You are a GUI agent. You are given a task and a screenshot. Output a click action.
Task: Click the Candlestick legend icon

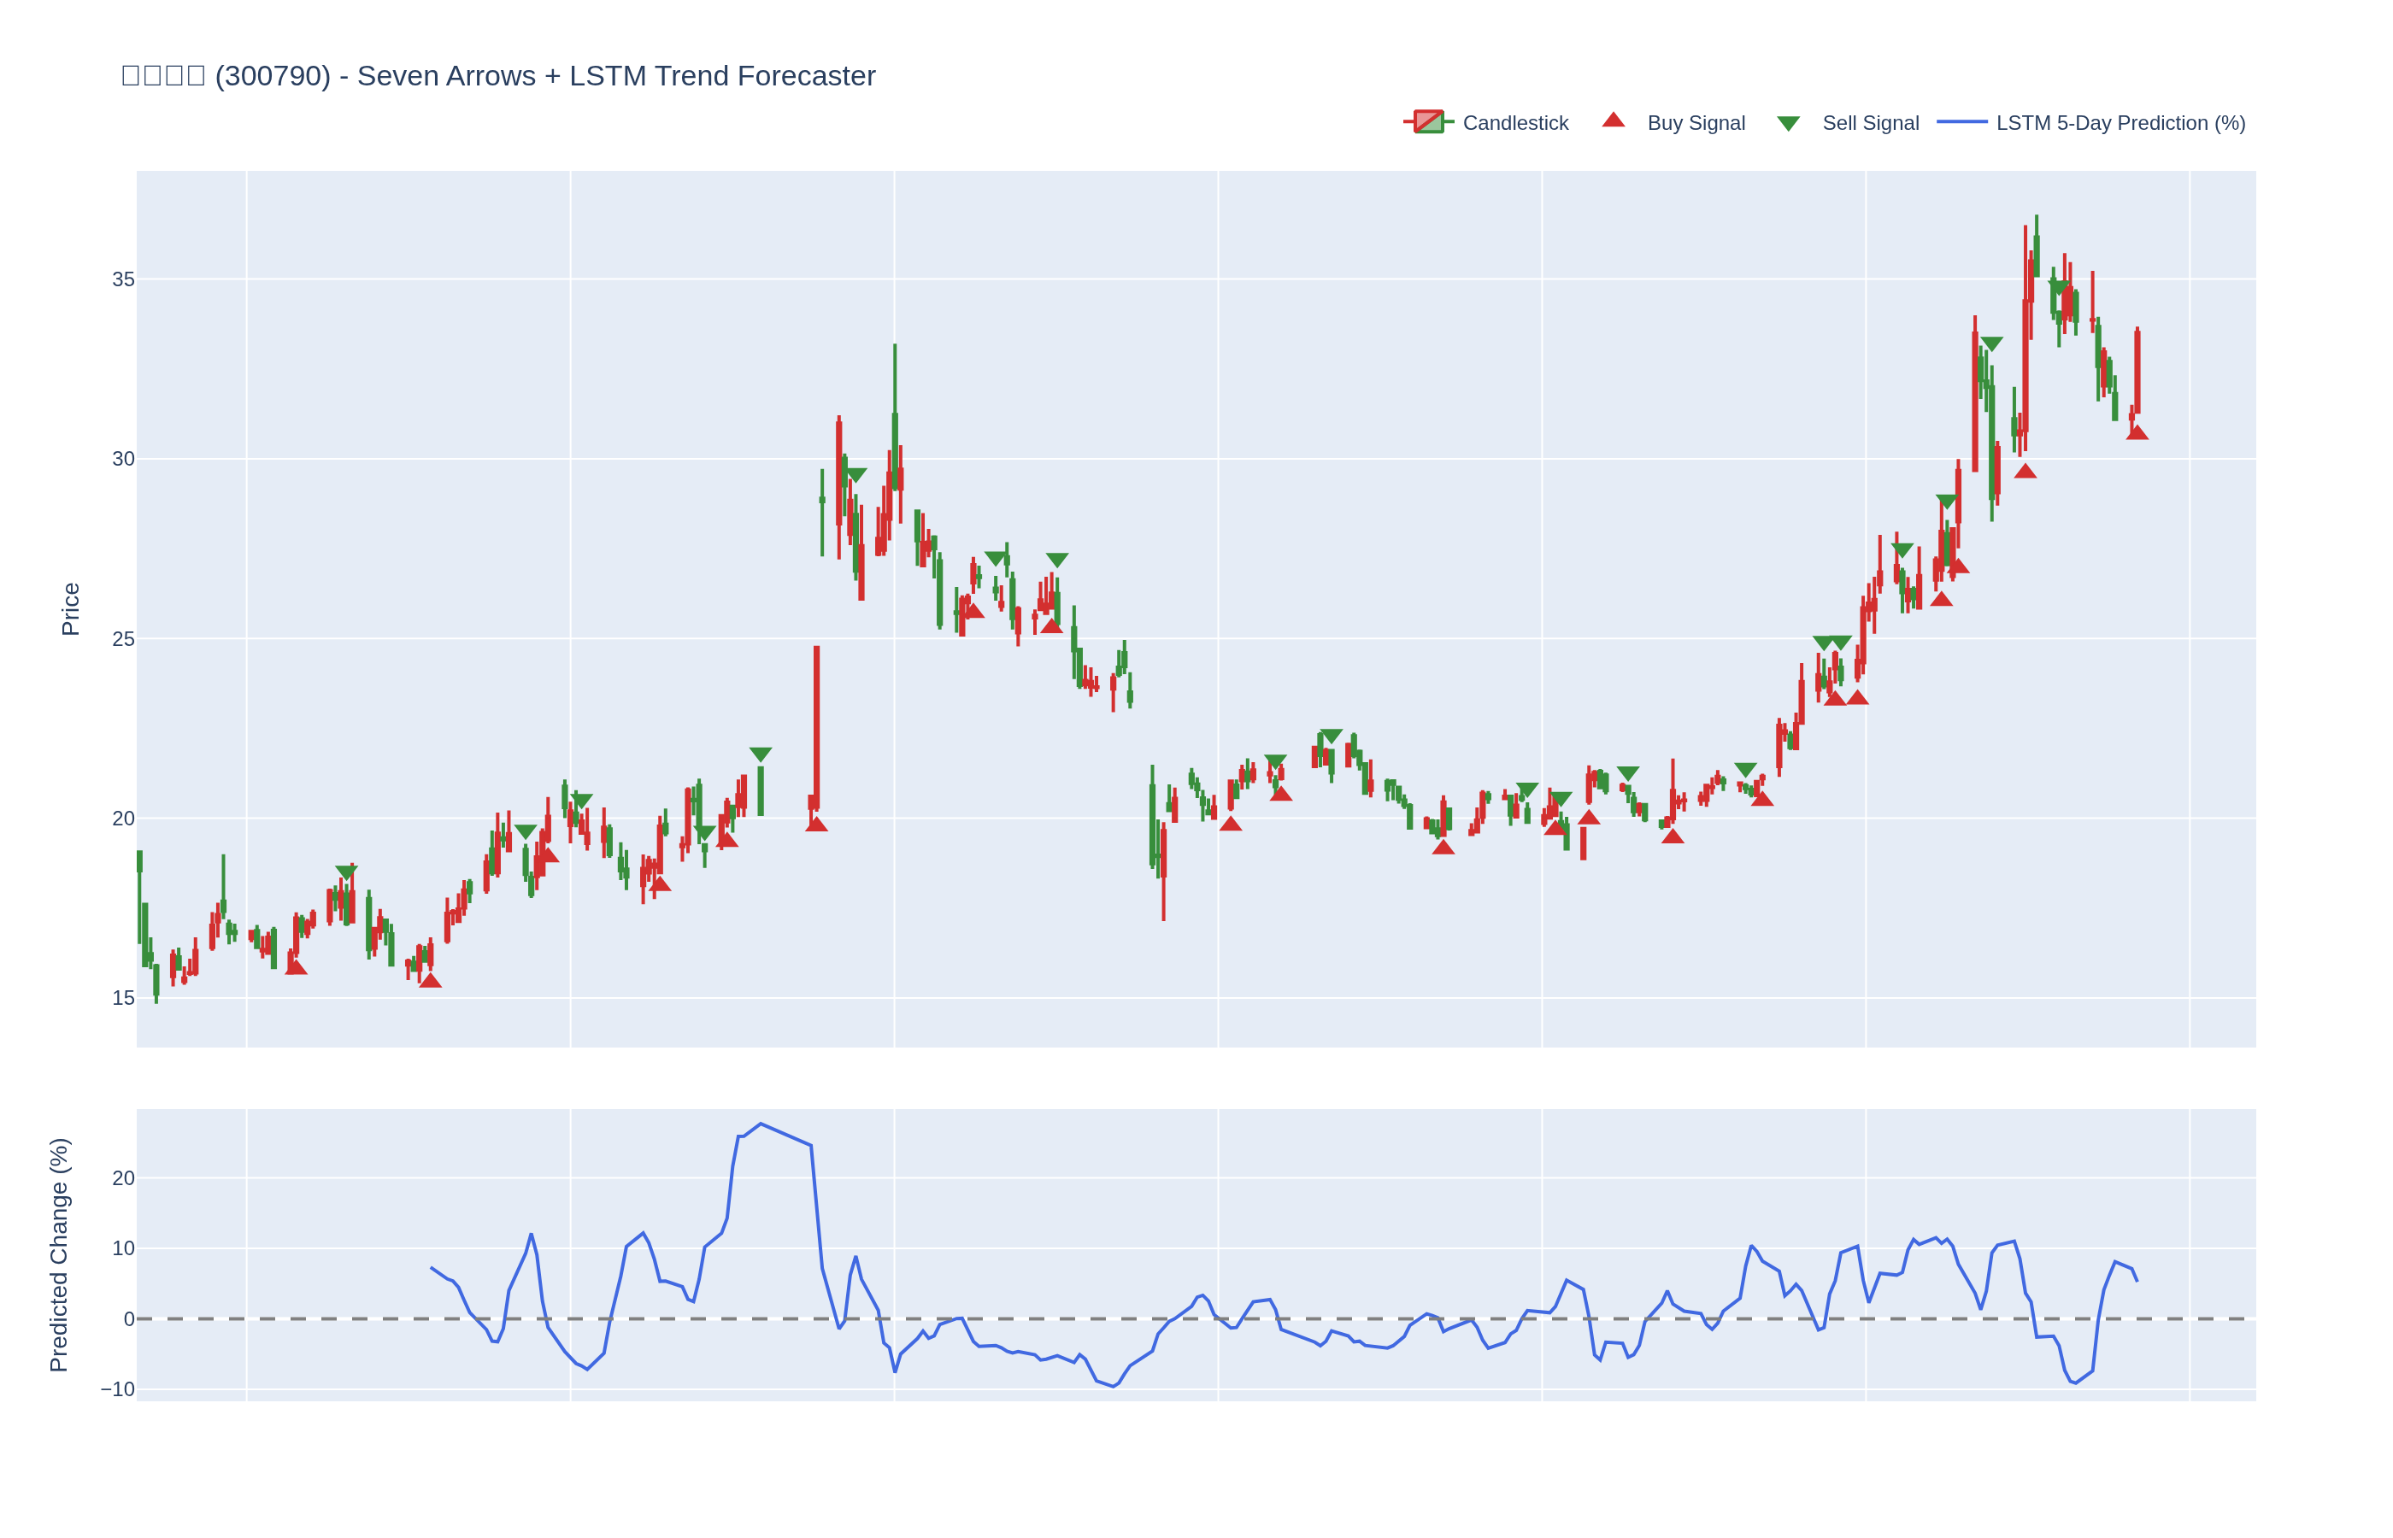[x=1428, y=122]
